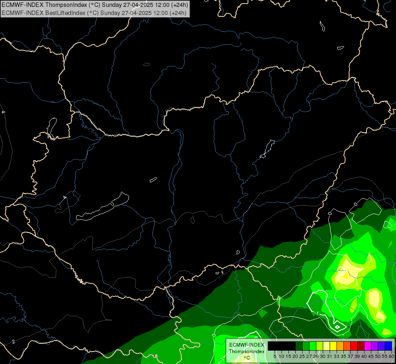396x364 pixels.
Task: Click the contour label 2 on the map
Action: point(13,342)
